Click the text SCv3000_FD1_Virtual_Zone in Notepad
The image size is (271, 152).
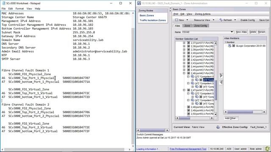point(29,89)
